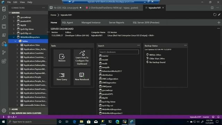Open the Connections view in activity bar
The height and width of the screenshot is (125, 222).
[4, 9]
